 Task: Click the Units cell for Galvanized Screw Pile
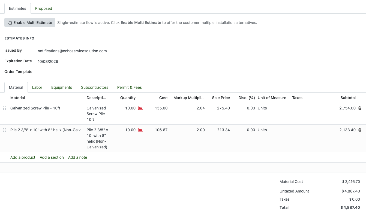click(x=262, y=108)
